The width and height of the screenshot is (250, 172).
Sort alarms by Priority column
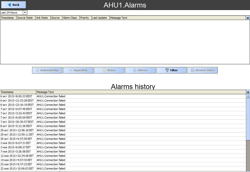pyautogui.click(x=85, y=18)
